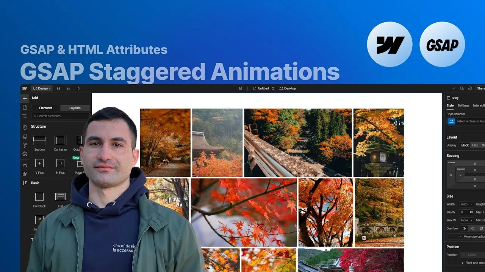Open the Pages panel icon
This screenshot has width=485, height=272.
pos(25,107)
